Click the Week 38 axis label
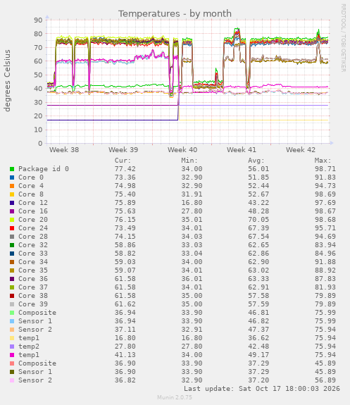The height and width of the screenshot is (405, 350). pyautogui.click(x=64, y=150)
